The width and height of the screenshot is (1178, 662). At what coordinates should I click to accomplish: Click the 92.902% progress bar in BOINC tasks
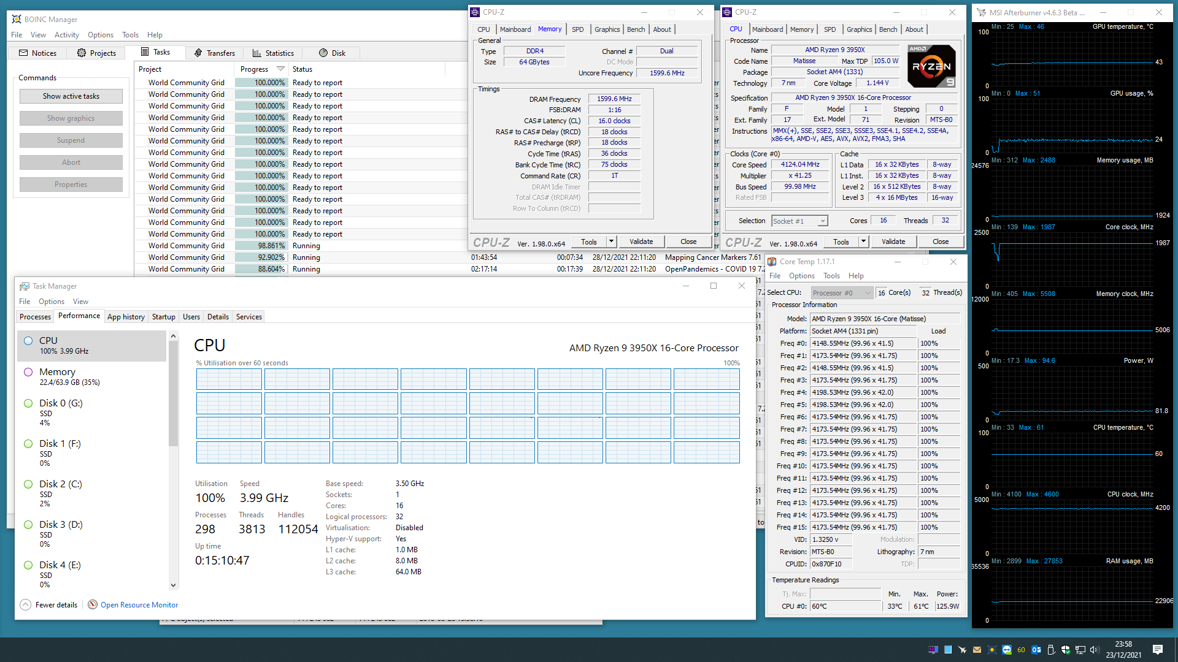261,257
